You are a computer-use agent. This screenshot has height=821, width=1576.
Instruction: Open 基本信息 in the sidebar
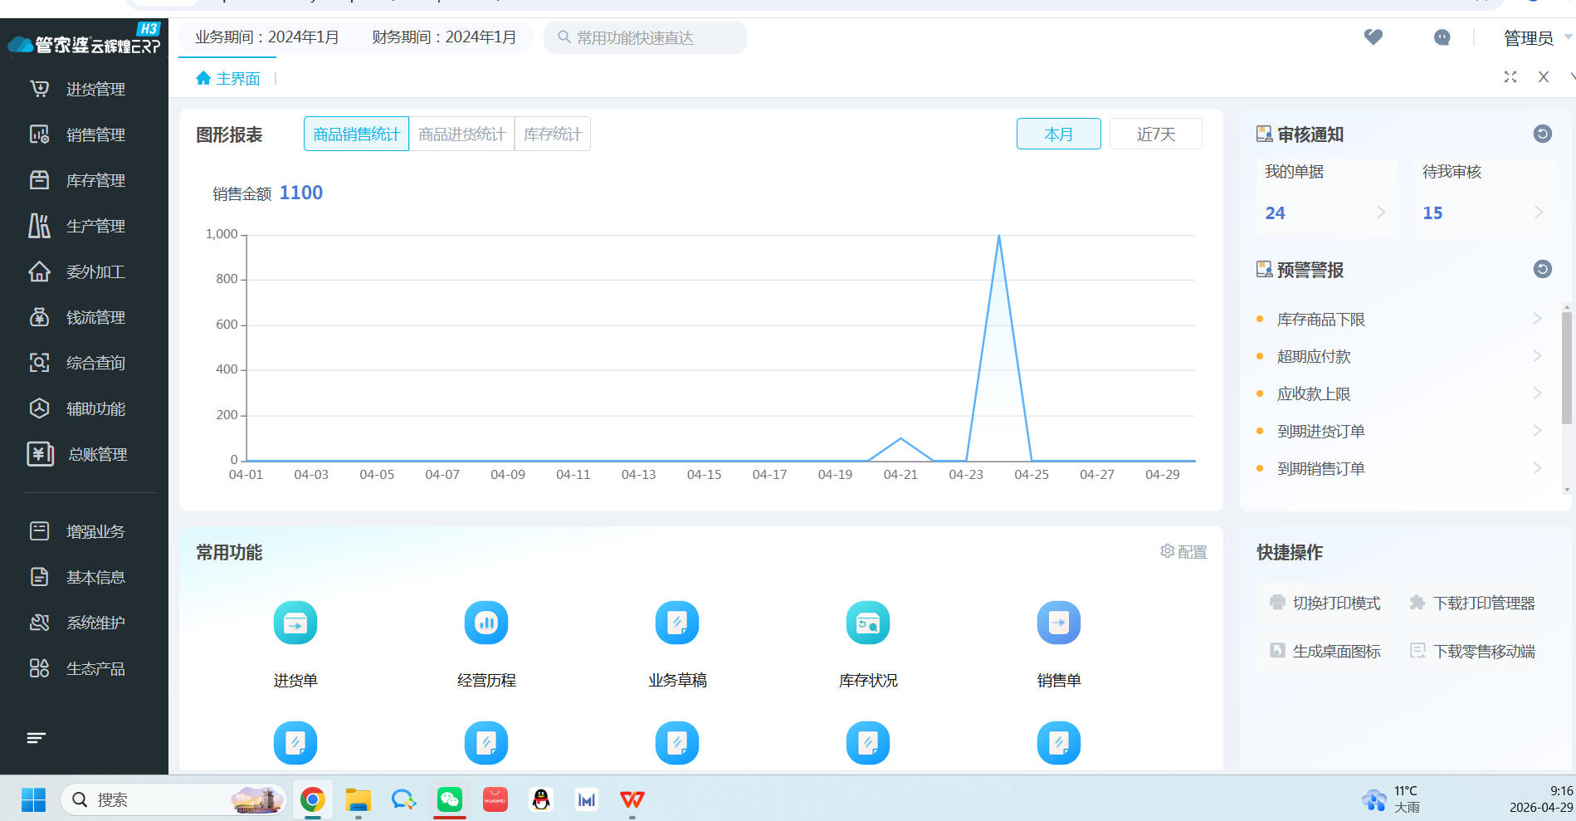coord(79,577)
